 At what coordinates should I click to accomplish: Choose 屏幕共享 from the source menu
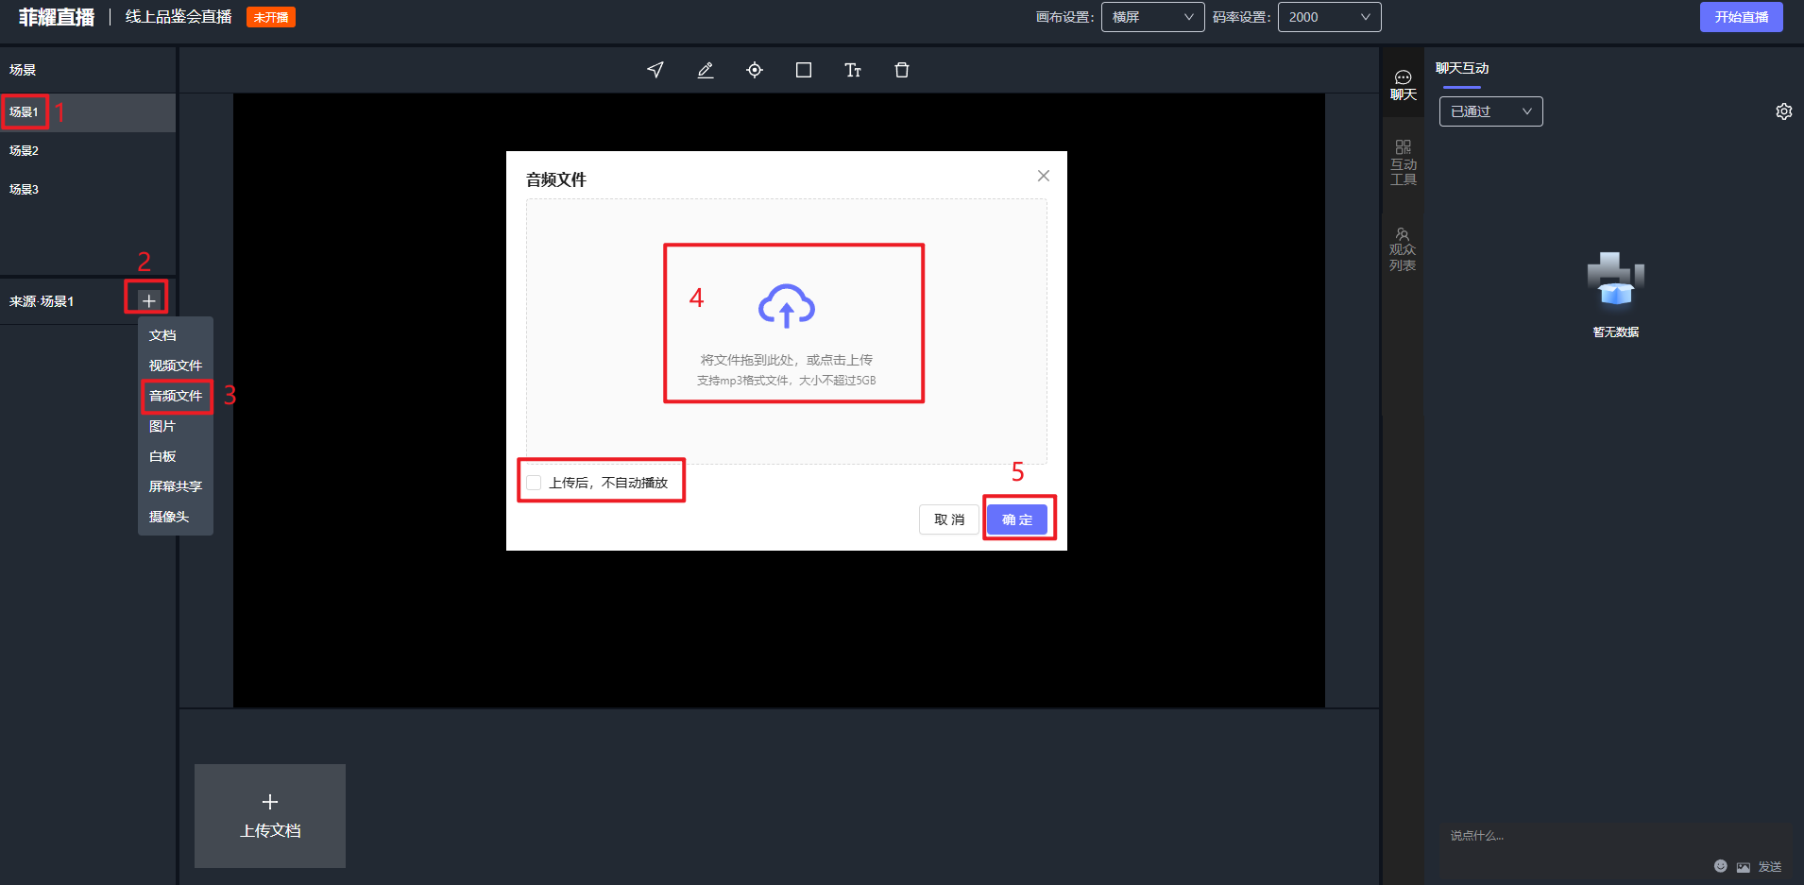tap(176, 486)
